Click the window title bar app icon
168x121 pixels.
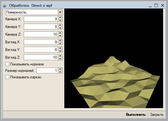click(x=5, y=5)
